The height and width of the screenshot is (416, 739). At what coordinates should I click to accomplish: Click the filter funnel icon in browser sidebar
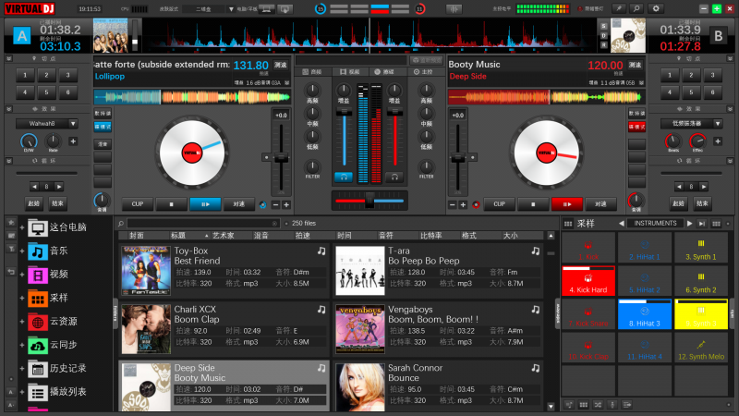coord(11,249)
